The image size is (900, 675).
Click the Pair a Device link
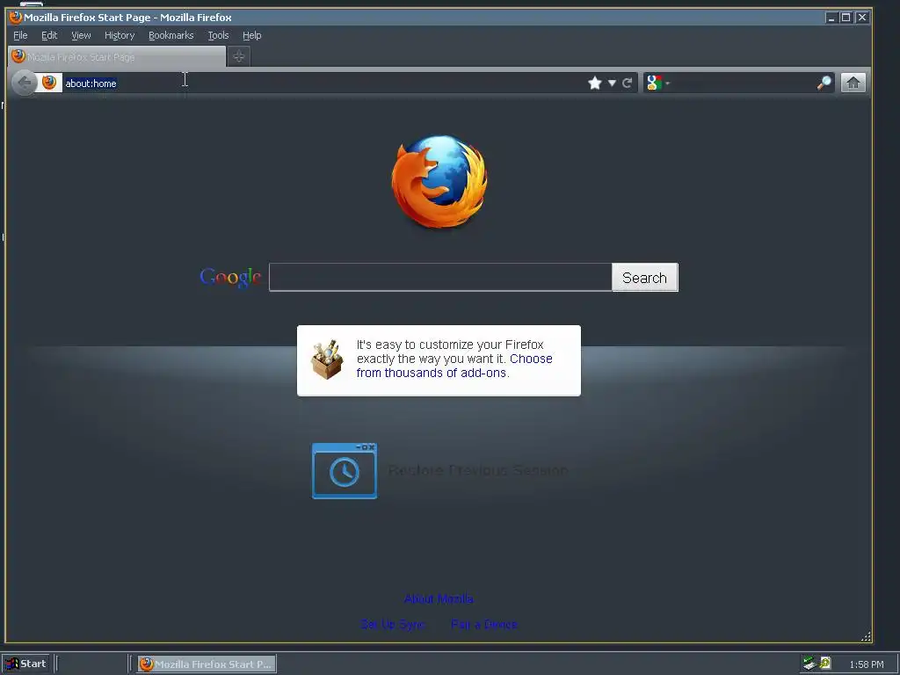484,624
